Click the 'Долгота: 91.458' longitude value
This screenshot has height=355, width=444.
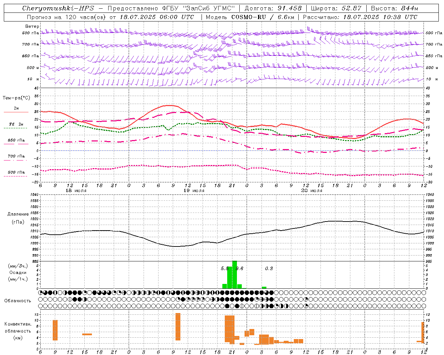[273, 8]
